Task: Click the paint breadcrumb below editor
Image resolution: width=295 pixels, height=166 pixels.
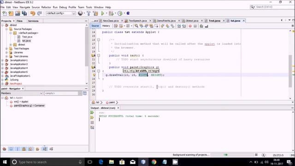Action: pyautogui.click(x=112, y=102)
